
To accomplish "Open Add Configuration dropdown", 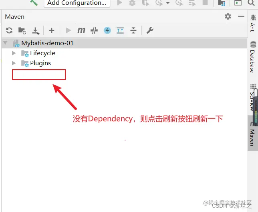I will tap(77, 3).
